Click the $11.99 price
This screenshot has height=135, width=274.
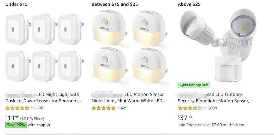click(12, 118)
